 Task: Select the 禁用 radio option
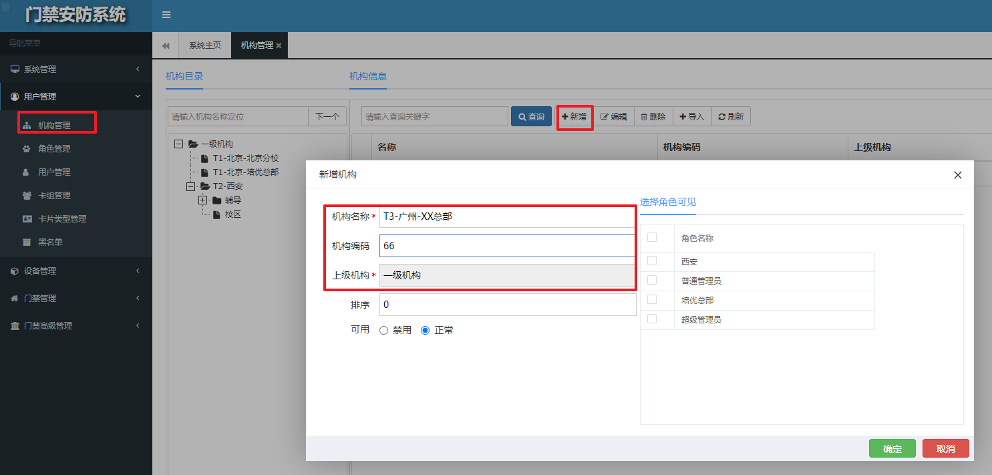(x=383, y=329)
